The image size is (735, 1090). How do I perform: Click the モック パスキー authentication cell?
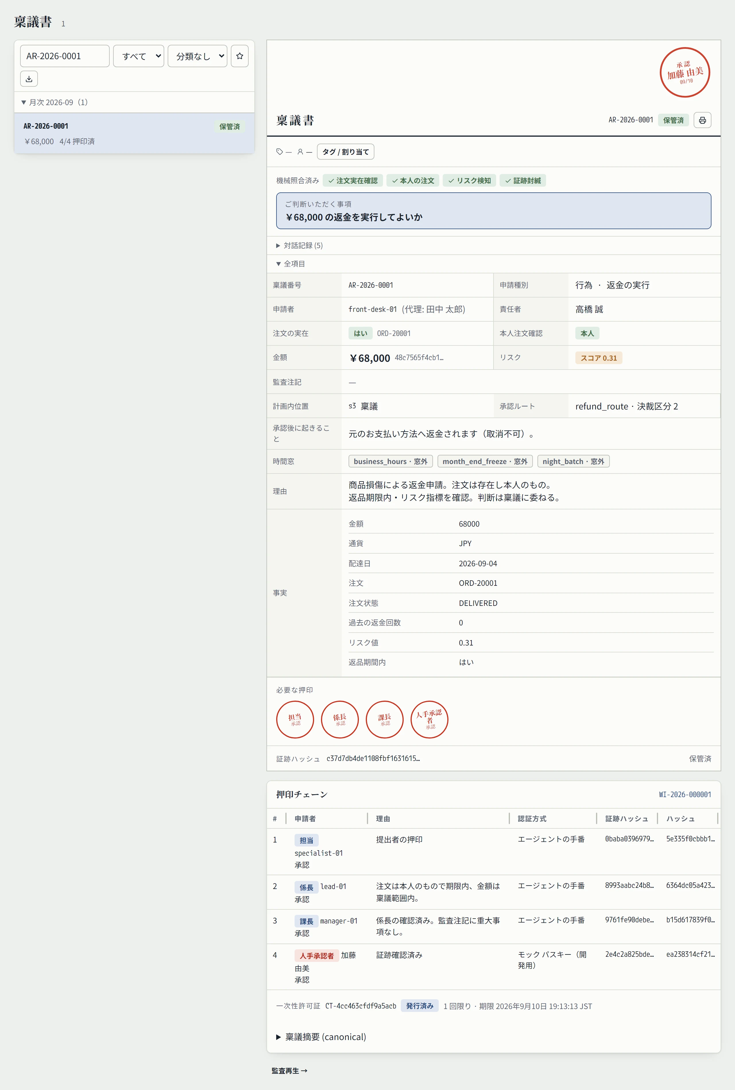click(552, 960)
